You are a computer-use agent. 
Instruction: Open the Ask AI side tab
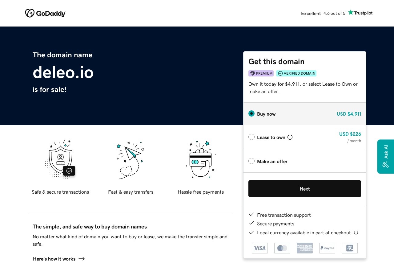pos(385,156)
